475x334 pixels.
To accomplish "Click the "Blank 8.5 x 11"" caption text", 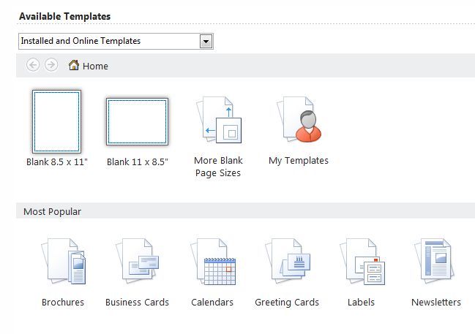I will (x=57, y=162).
